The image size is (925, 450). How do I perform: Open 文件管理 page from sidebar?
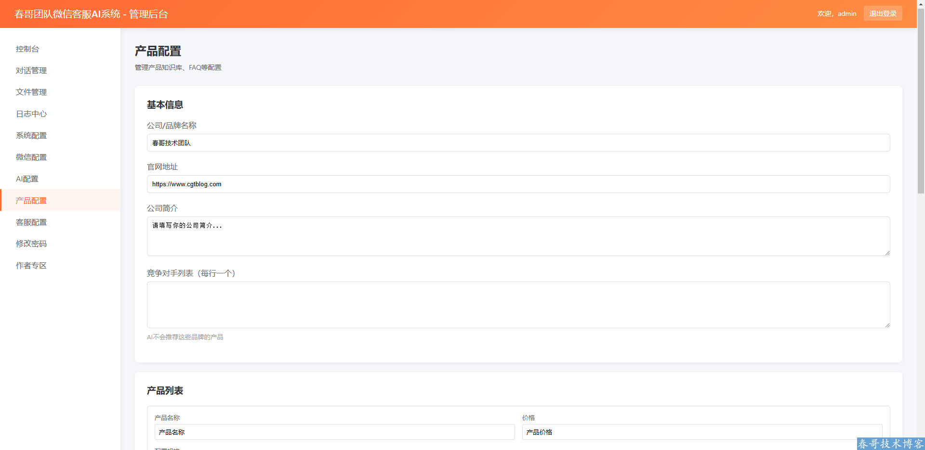click(31, 92)
